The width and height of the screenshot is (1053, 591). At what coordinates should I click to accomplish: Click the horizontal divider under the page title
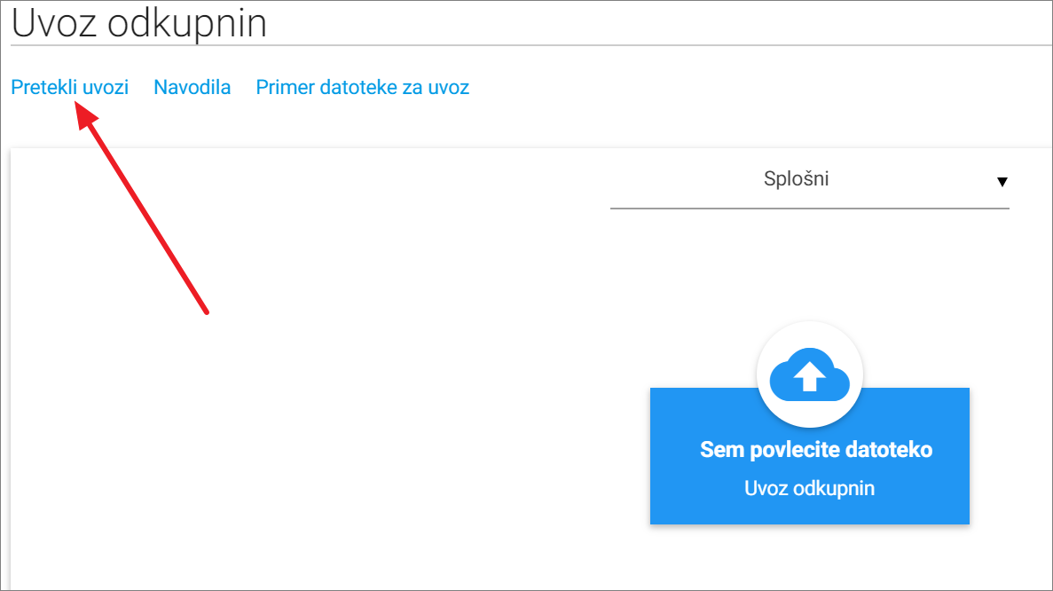pos(531,45)
